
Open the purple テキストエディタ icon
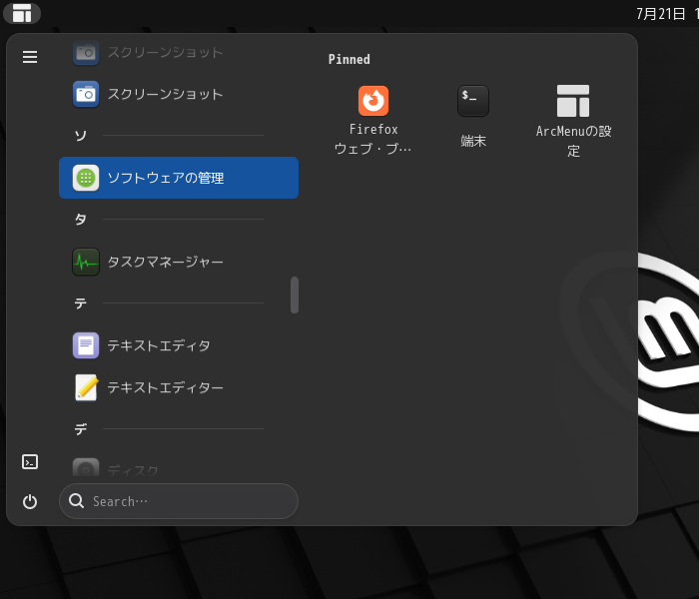tap(86, 345)
